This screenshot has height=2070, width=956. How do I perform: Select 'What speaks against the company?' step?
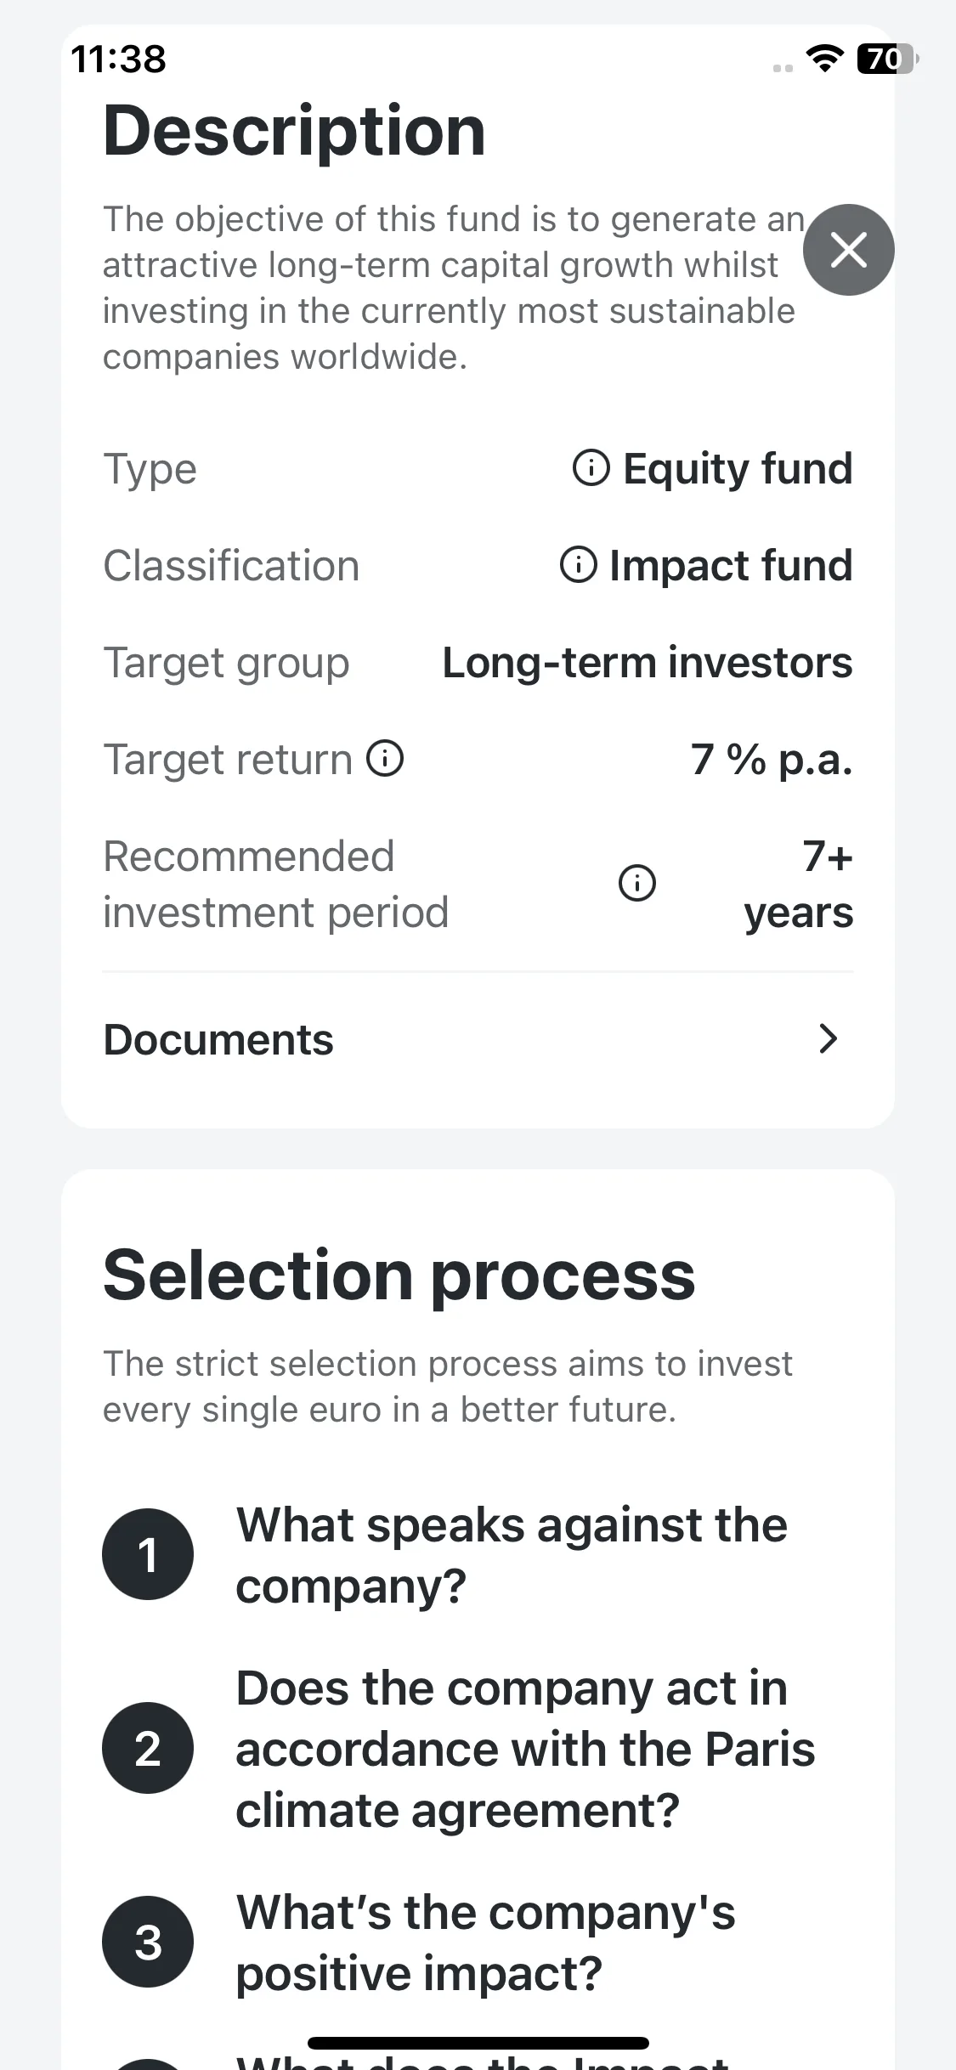point(512,1555)
